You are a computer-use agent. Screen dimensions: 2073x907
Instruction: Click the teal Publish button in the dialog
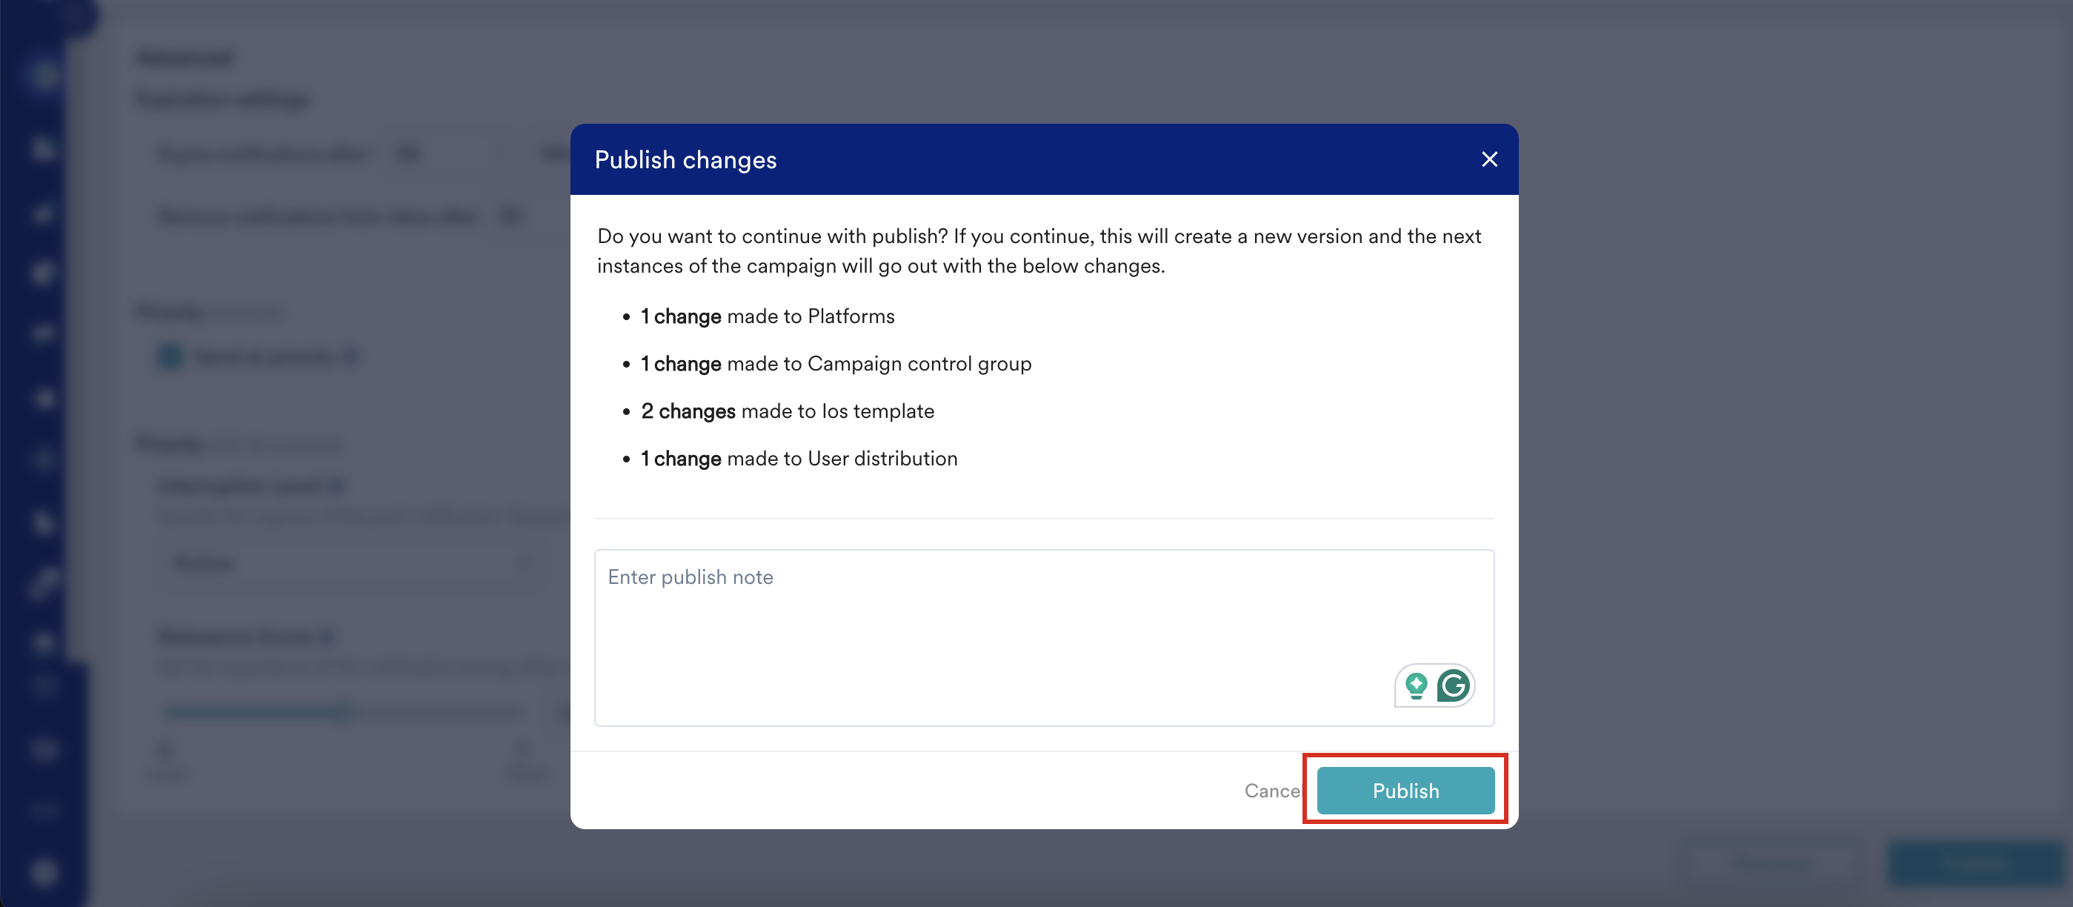[1405, 791]
